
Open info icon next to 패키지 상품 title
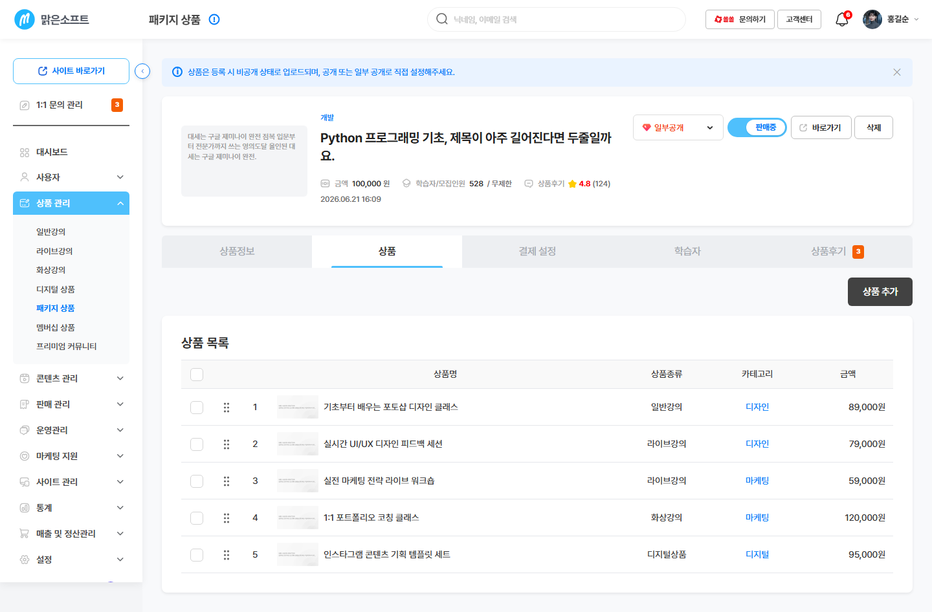(x=214, y=19)
